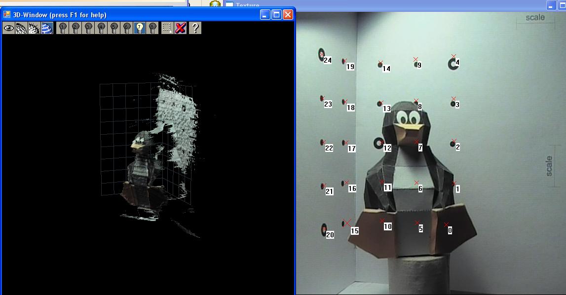566x295 pixels.
Task: Select marker label 18 in Texture window
Action: pos(350,108)
